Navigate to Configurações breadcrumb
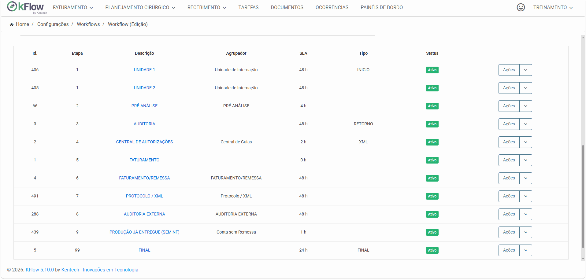This screenshot has height=280, width=586. coord(53,24)
